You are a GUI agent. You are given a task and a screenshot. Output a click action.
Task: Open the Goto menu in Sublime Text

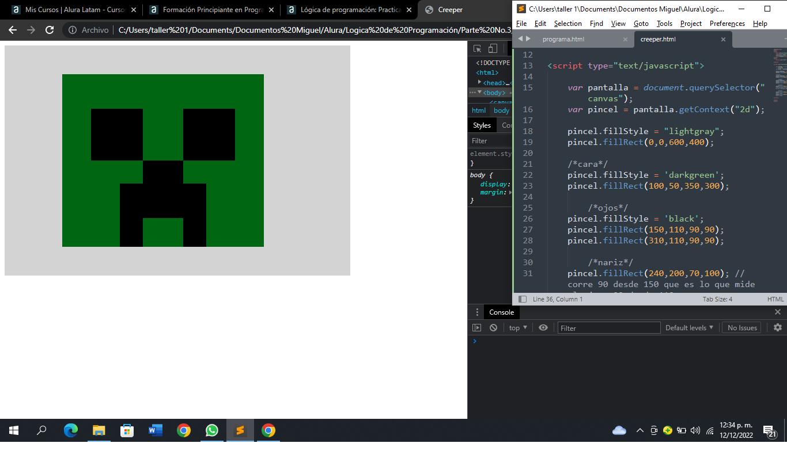(x=641, y=23)
